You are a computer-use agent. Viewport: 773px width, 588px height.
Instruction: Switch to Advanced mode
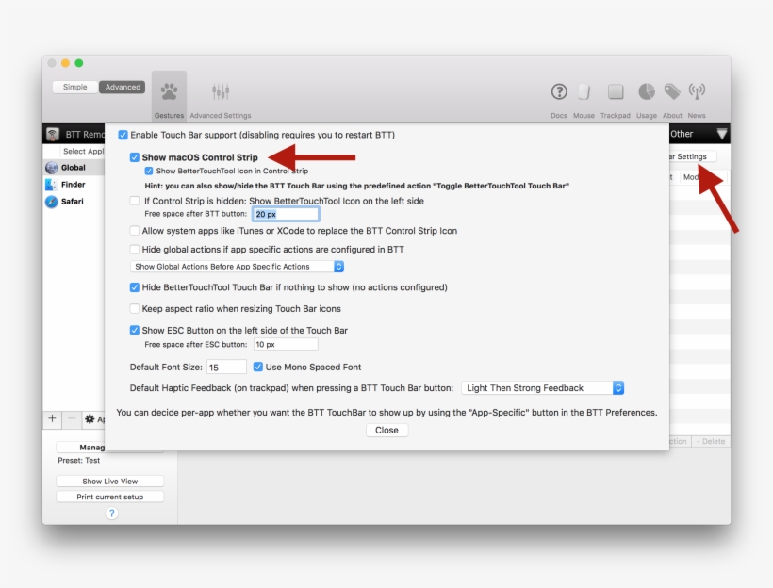point(123,87)
